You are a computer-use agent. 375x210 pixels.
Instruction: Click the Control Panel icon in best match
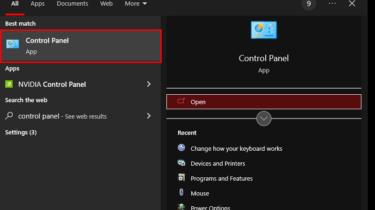coord(13,44)
